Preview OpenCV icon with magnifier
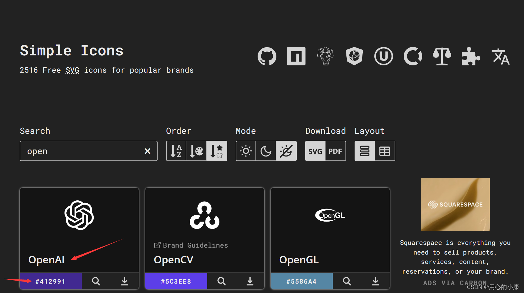 click(x=222, y=281)
